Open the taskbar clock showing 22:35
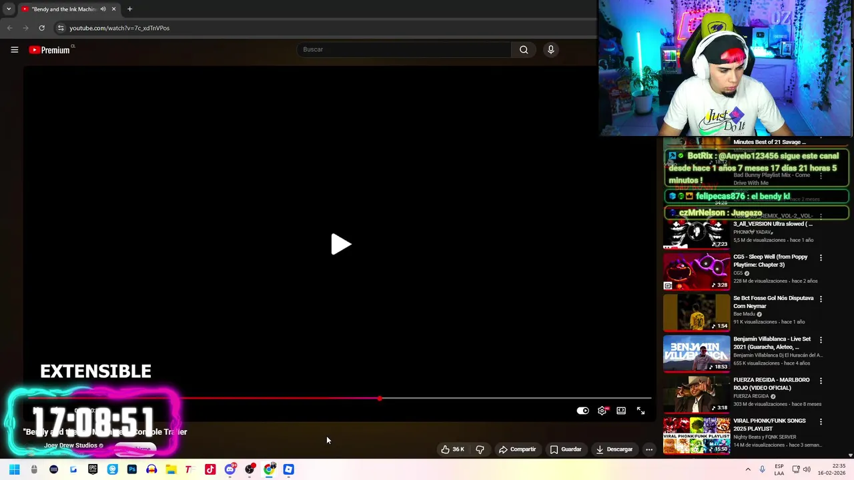The width and height of the screenshot is (854, 480). 833,469
